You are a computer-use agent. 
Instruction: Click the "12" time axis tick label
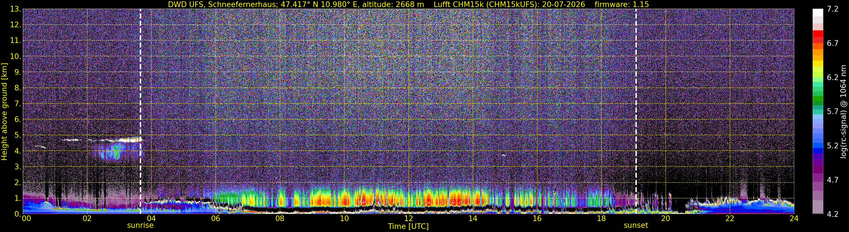[x=408, y=219]
